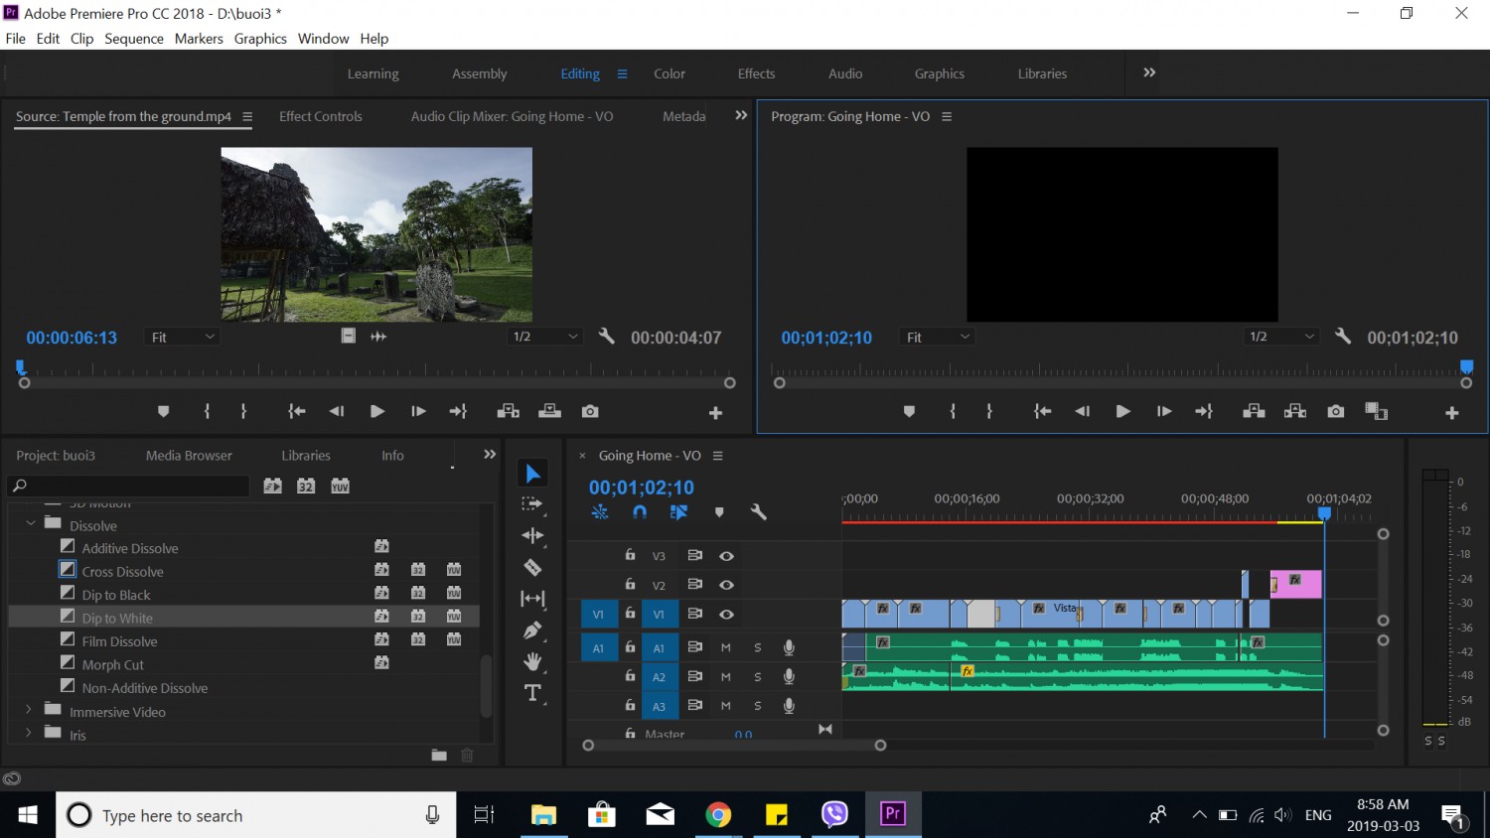Screen dimensions: 1490x838
Task: Click Lift button in Program monitor
Action: coord(1254,411)
